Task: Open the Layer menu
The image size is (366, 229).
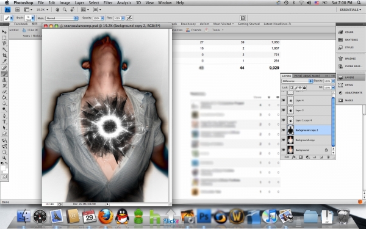Action: pos(79,3)
